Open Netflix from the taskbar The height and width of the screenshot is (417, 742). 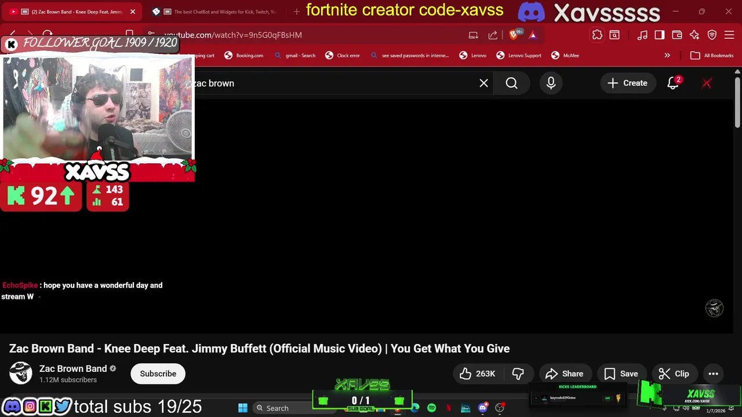[448, 408]
